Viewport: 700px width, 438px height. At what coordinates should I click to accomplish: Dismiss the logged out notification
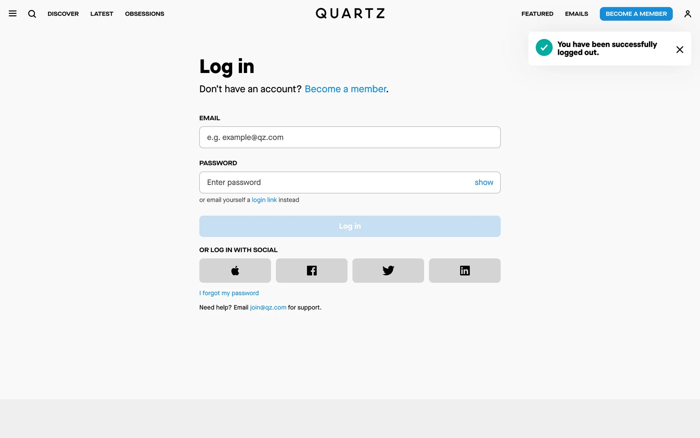680,50
